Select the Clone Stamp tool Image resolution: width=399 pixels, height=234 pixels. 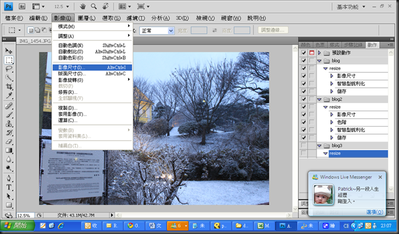point(9,123)
